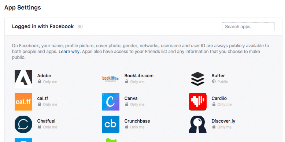Open the Canva app name link
The width and height of the screenshot is (285, 142).
[x=131, y=98]
